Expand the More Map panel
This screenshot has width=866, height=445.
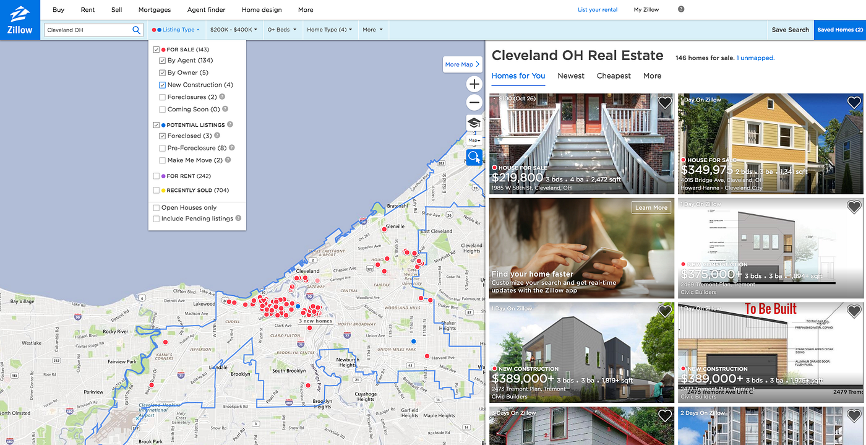click(x=463, y=64)
